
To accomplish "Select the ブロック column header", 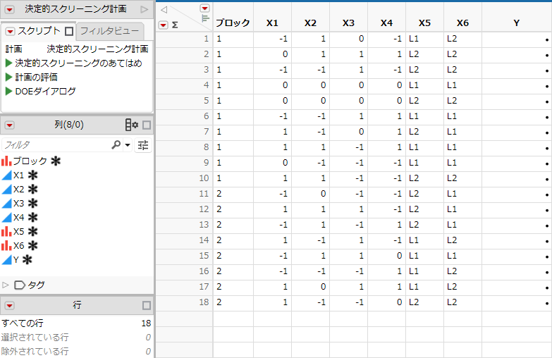I will click(x=233, y=23).
